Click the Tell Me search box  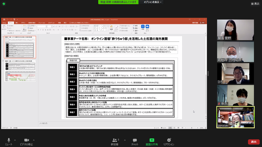[x=80, y=23]
